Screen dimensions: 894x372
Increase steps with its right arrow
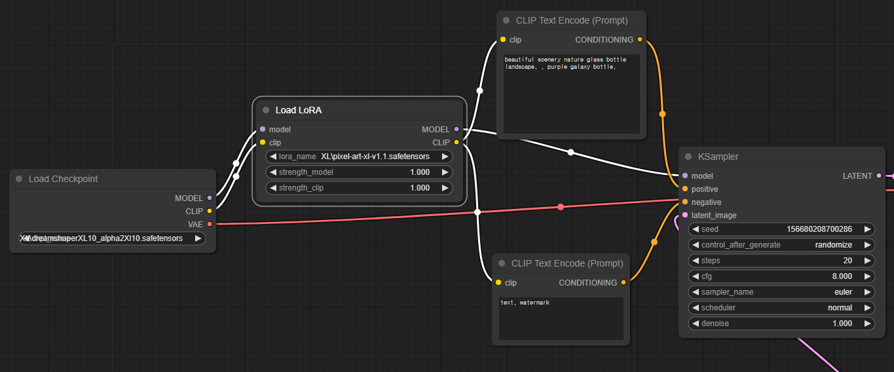[x=868, y=261]
